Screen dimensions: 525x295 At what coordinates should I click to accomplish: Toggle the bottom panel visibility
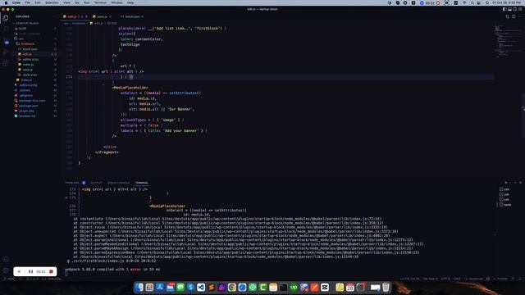(x=509, y=9)
